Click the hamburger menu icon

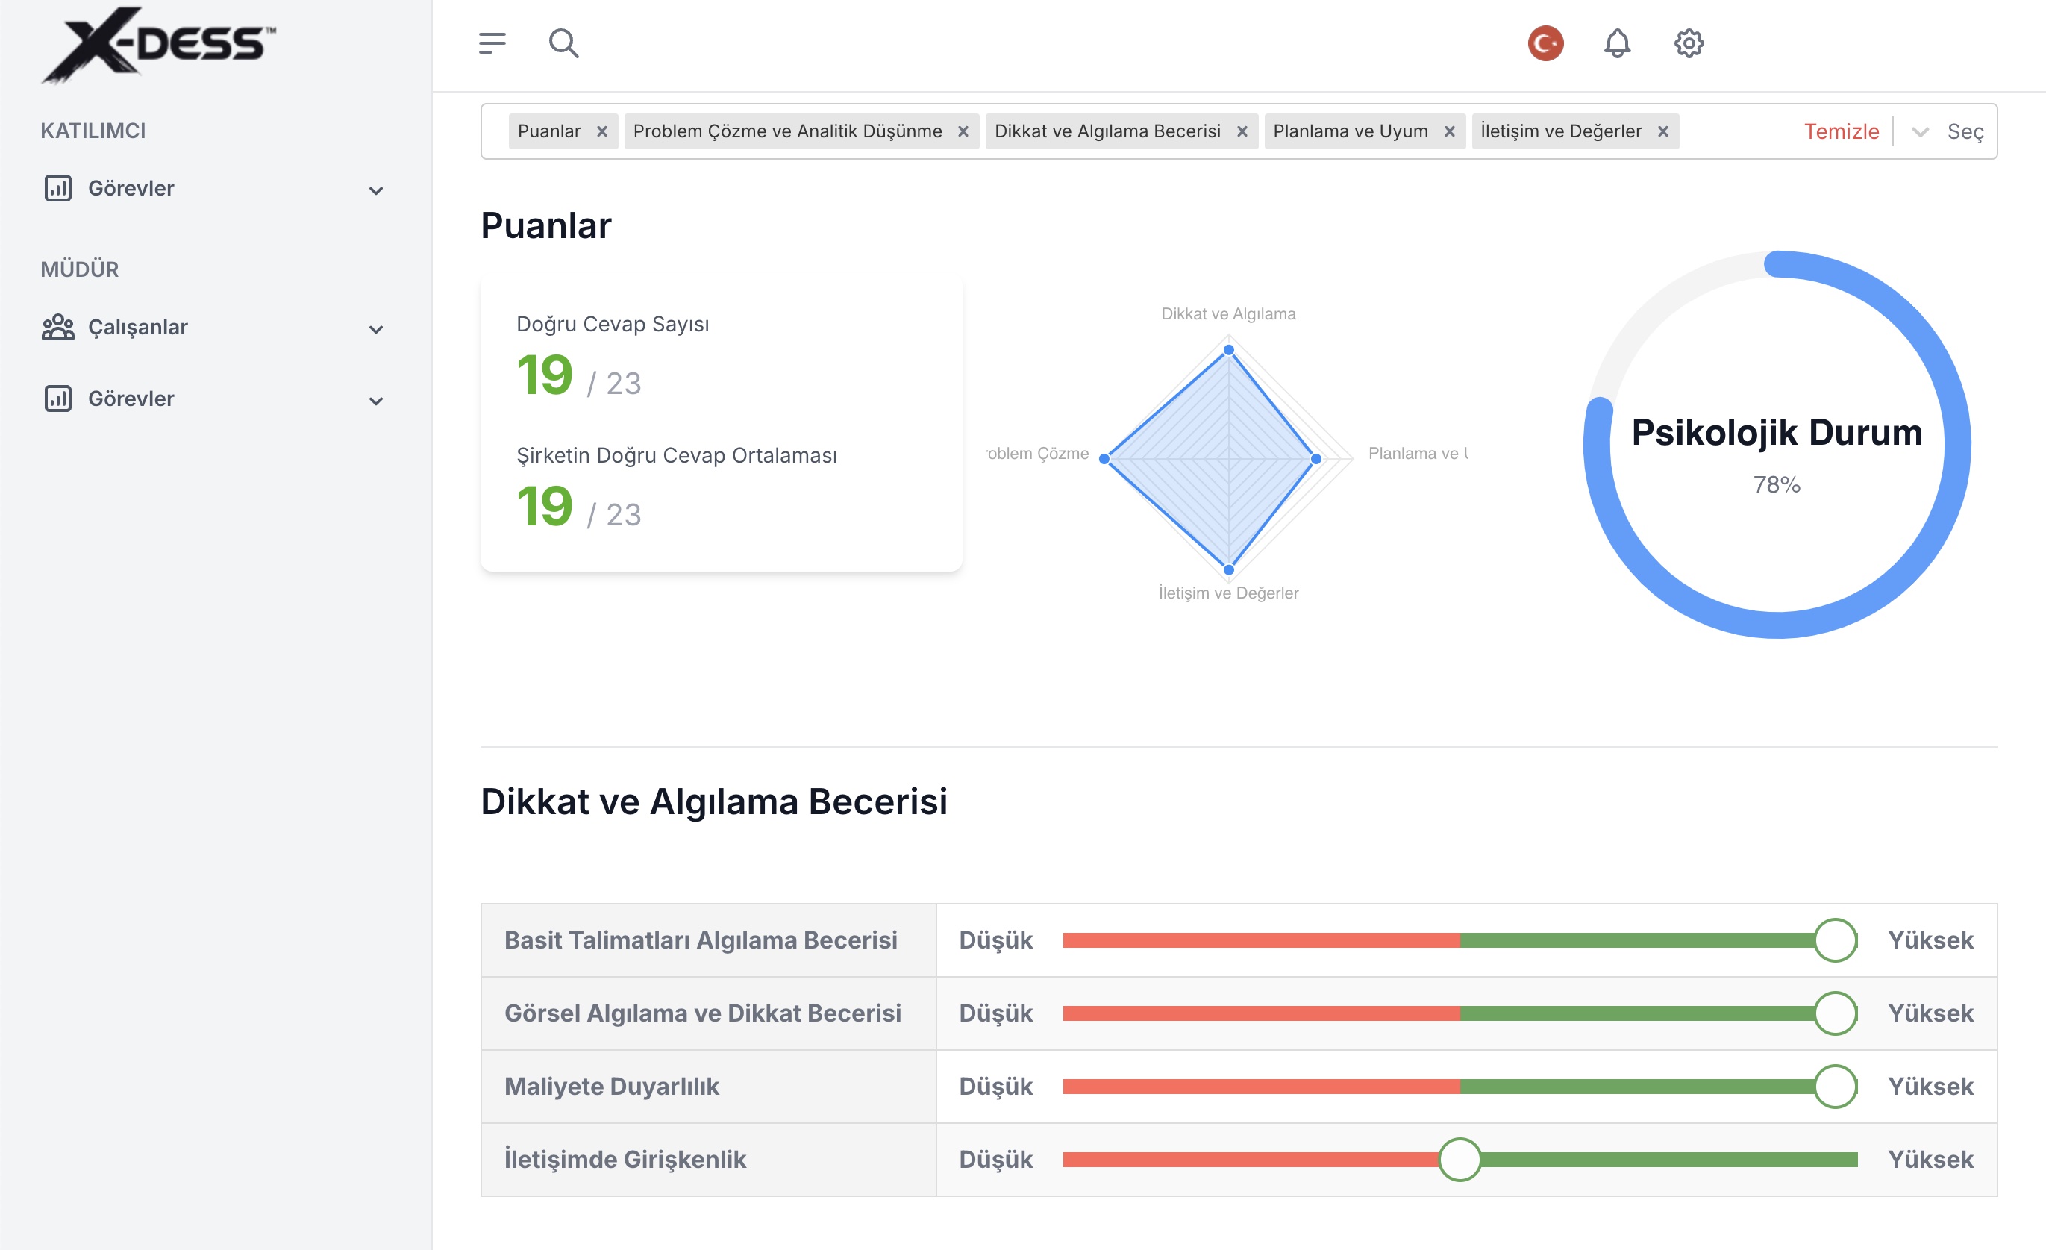[492, 43]
